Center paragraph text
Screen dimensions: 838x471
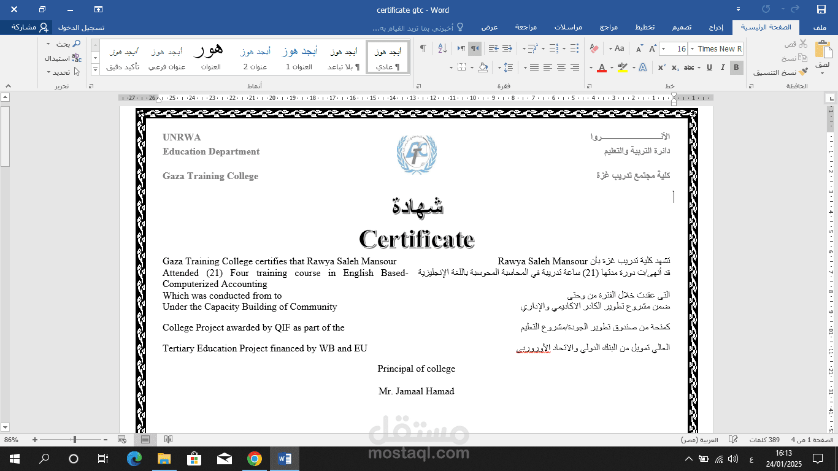(561, 67)
